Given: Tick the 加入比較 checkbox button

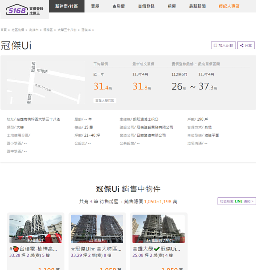Looking at the screenshot, I should pyautogui.click(x=223, y=46).
